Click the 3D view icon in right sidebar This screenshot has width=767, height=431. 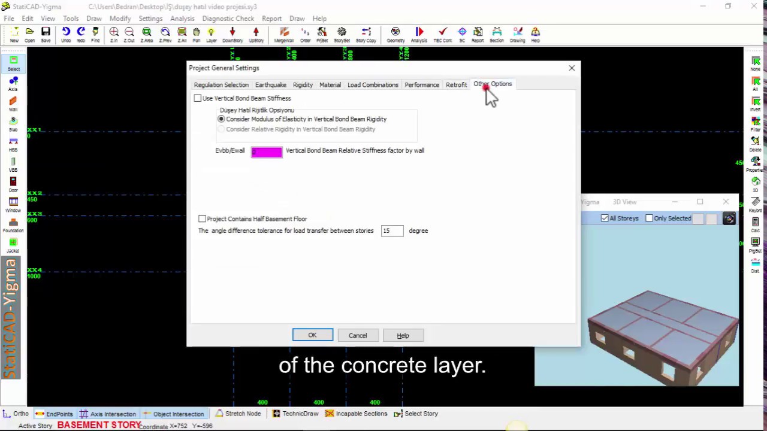(x=756, y=184)
